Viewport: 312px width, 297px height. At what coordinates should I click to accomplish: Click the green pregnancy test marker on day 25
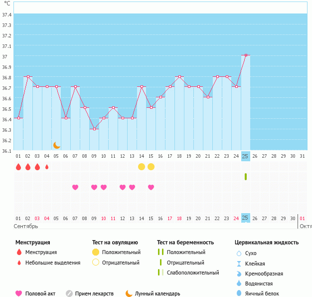tap(245, 177)
